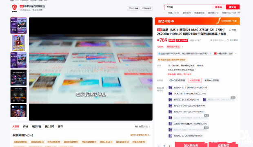Decrease quantity with the minus button
The width and height of the screenshot is (253, 147).
[159, 146]
